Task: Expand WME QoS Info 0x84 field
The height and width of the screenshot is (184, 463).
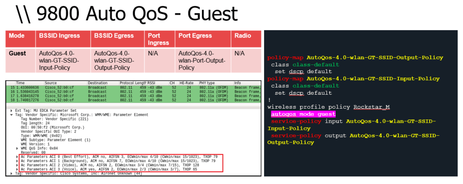Action: tap(16, 147)
